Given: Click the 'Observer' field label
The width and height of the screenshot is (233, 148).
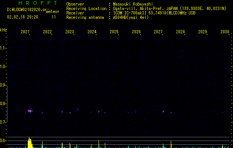Looking at the screenshot, I should (75, 4).
